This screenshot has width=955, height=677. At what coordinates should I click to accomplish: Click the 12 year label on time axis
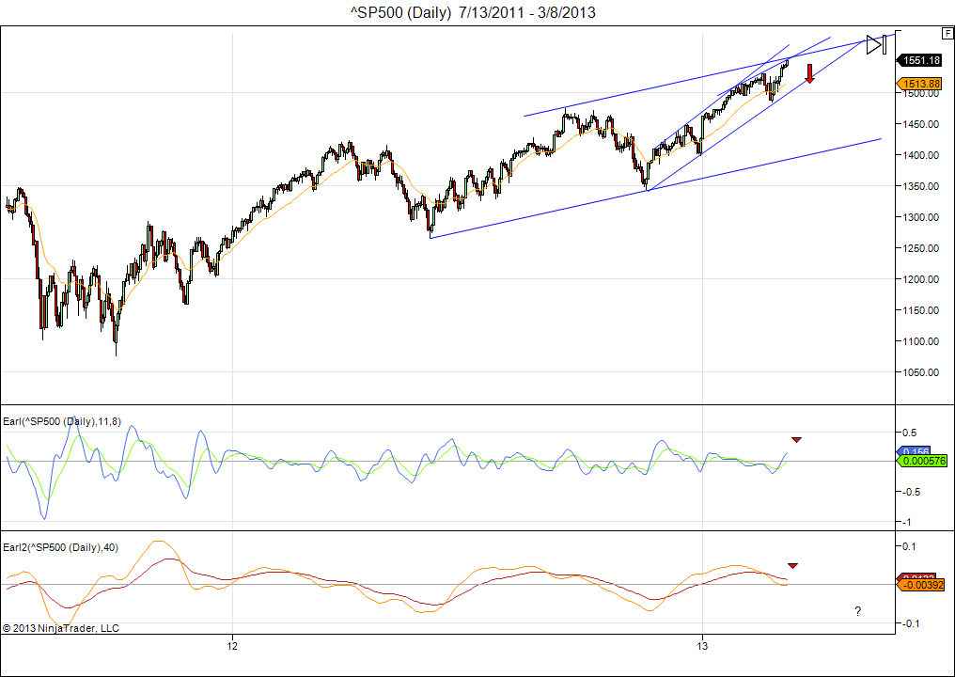pyautogui.click(x=232, y=645)
